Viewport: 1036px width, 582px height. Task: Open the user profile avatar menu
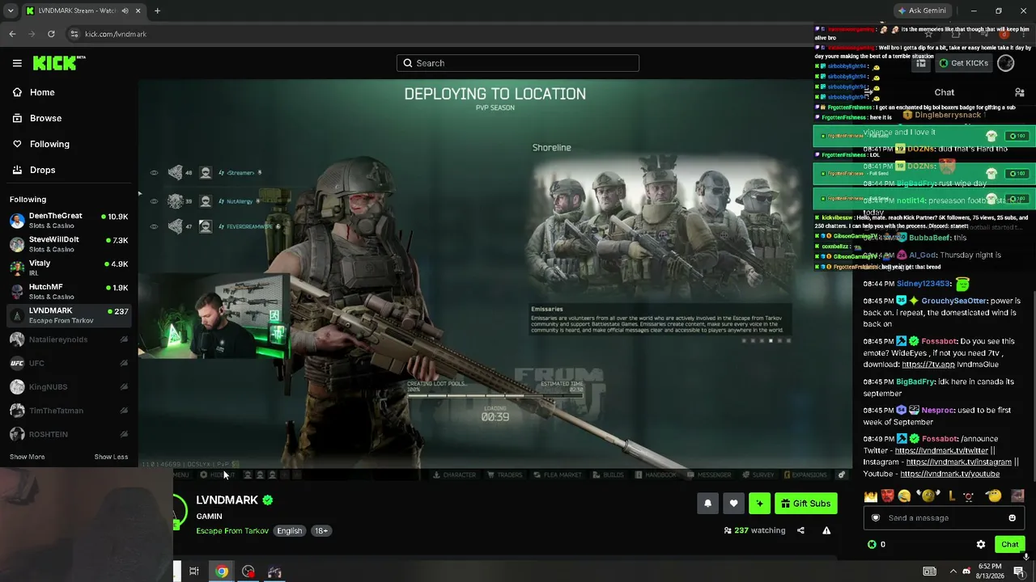1006,63
